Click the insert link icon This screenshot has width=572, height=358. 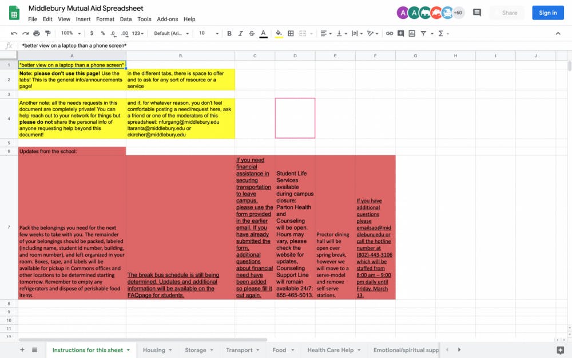(390, 34)
